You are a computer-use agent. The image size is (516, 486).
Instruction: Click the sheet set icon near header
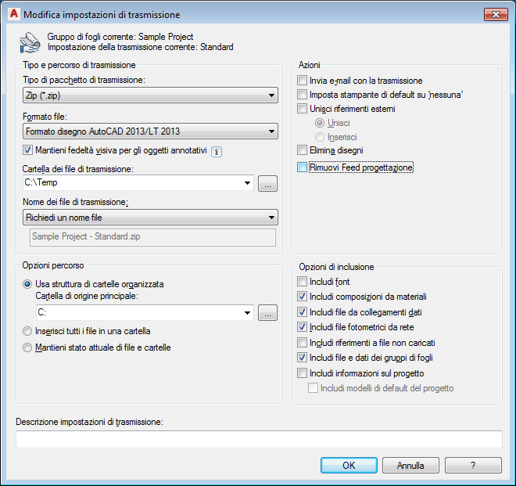click(27, 41)
